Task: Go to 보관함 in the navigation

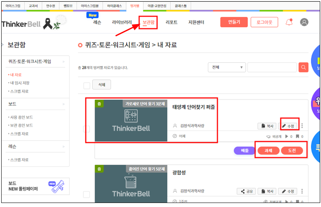Action: [x=149, y=22]
